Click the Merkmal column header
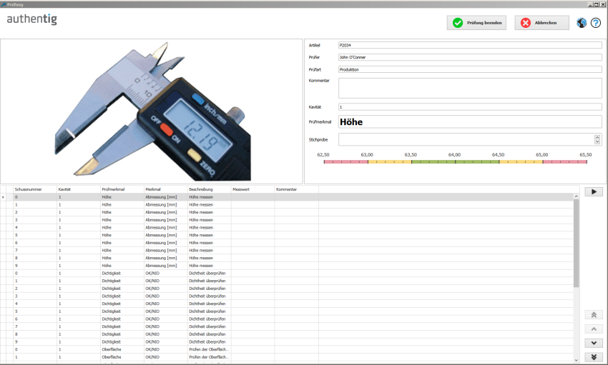The image size is (608, 365). [165, 189]
